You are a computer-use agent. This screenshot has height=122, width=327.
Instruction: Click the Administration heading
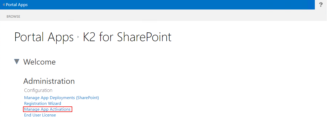coord(49,81)
